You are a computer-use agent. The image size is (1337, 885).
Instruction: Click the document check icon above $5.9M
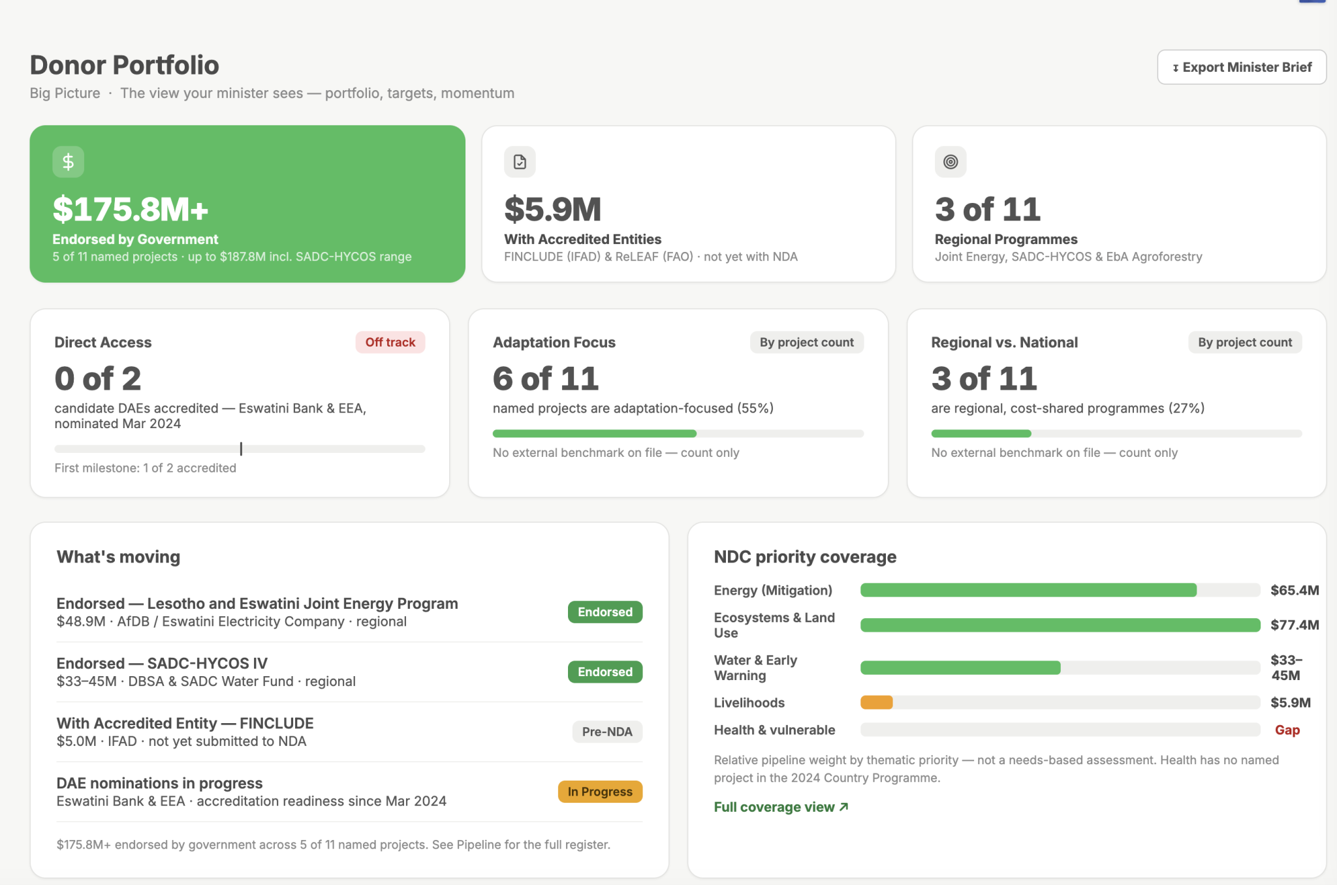pyautogui.click(x=520, y=162)
